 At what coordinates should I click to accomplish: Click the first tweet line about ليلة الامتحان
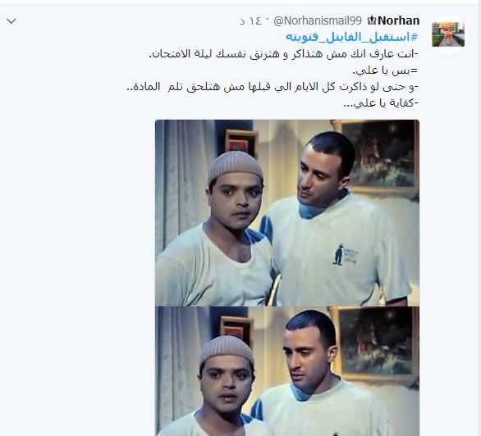pos(284,54)
